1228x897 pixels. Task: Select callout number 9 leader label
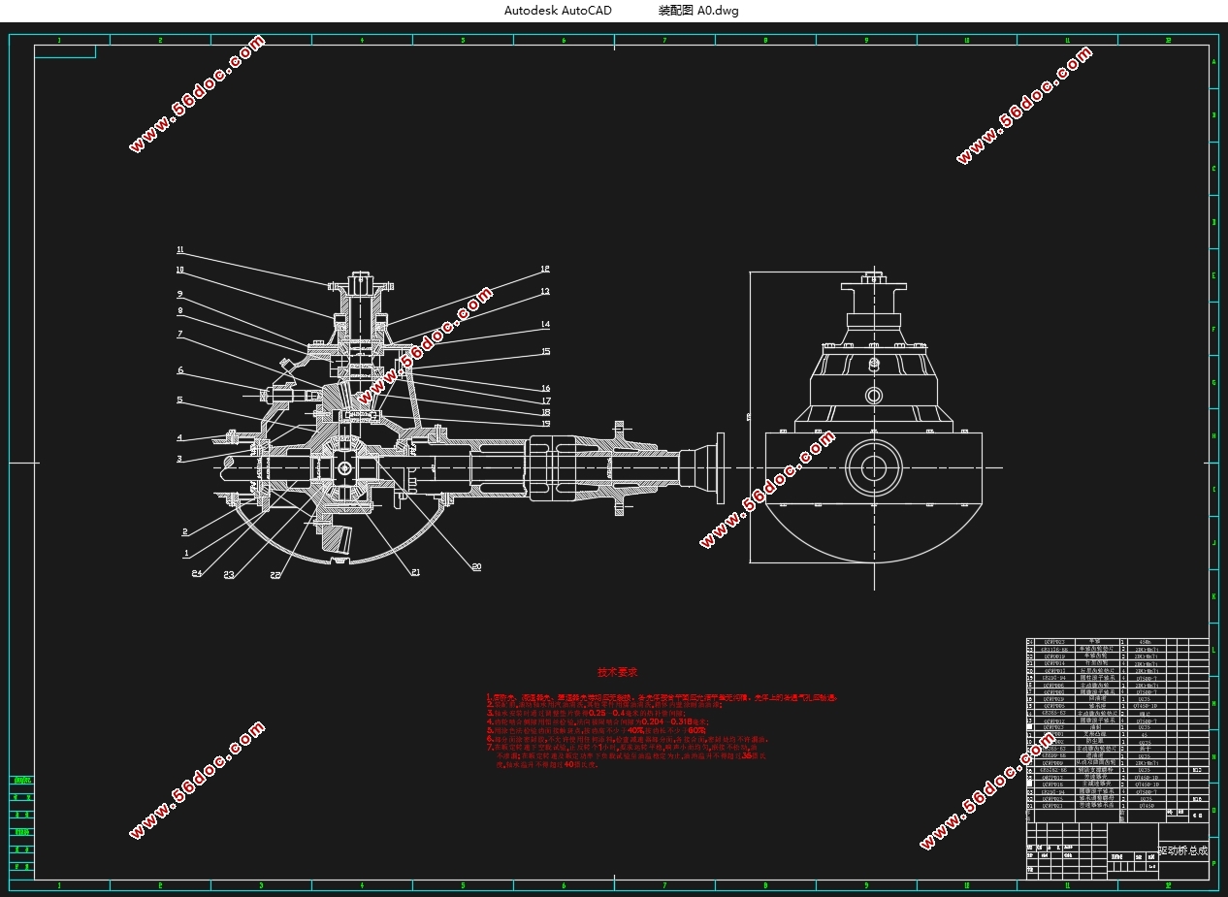point(180,293)
